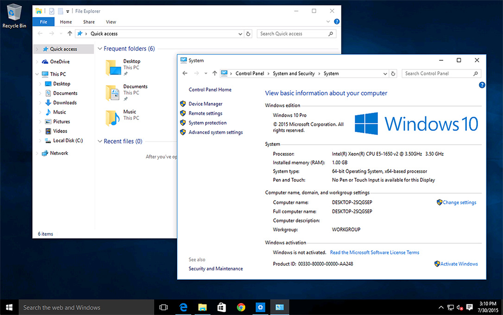Collapse the Frequent folders group

click(x=100, y=49)
